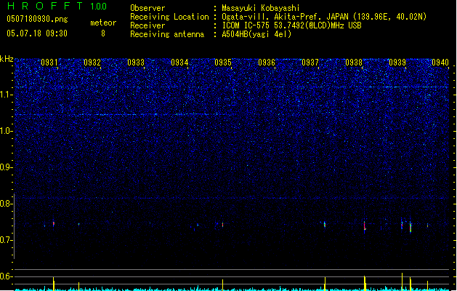This screenshot has width=457, height=291.
Task: Select the filename 0507180930.png
Action: coord(37,19)
